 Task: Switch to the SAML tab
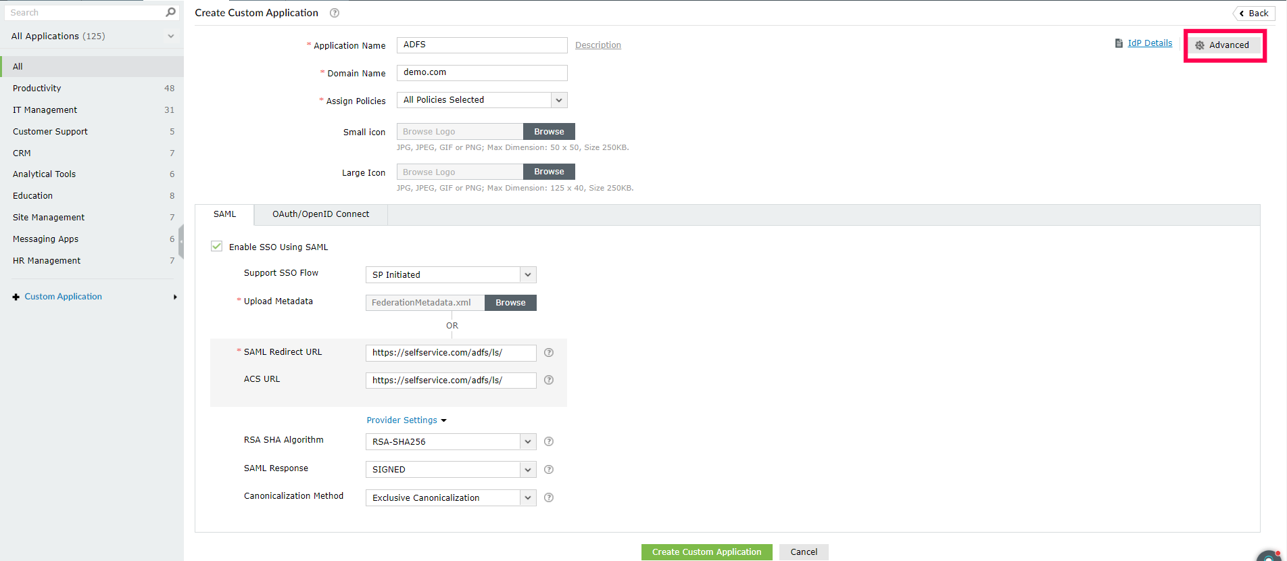[x=224, y=214]
